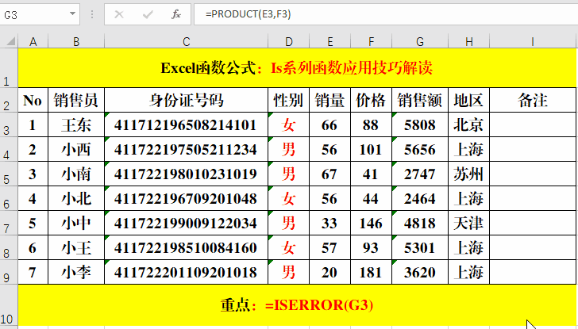Click sales amount cell '4818'
Image resolution: width=578 pixels, height=329 pixels.
(420, 224)
